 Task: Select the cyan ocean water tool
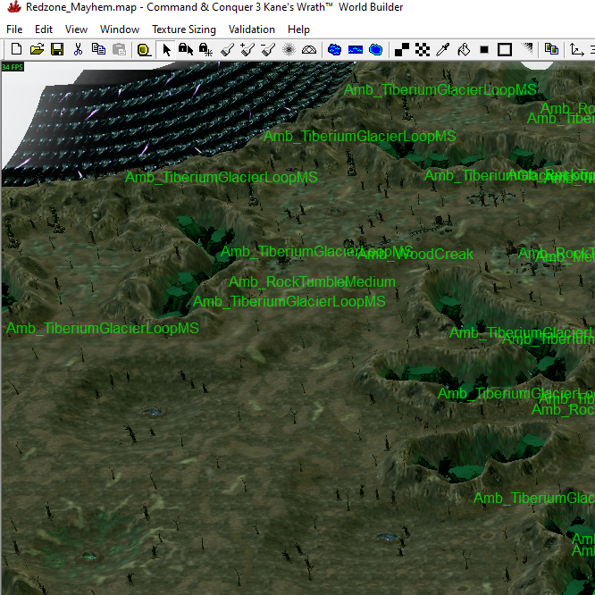375,50
